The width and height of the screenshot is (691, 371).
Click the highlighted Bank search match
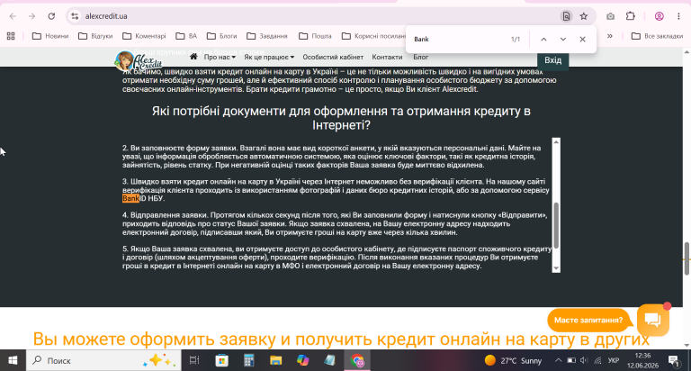(x=130, y=198)
